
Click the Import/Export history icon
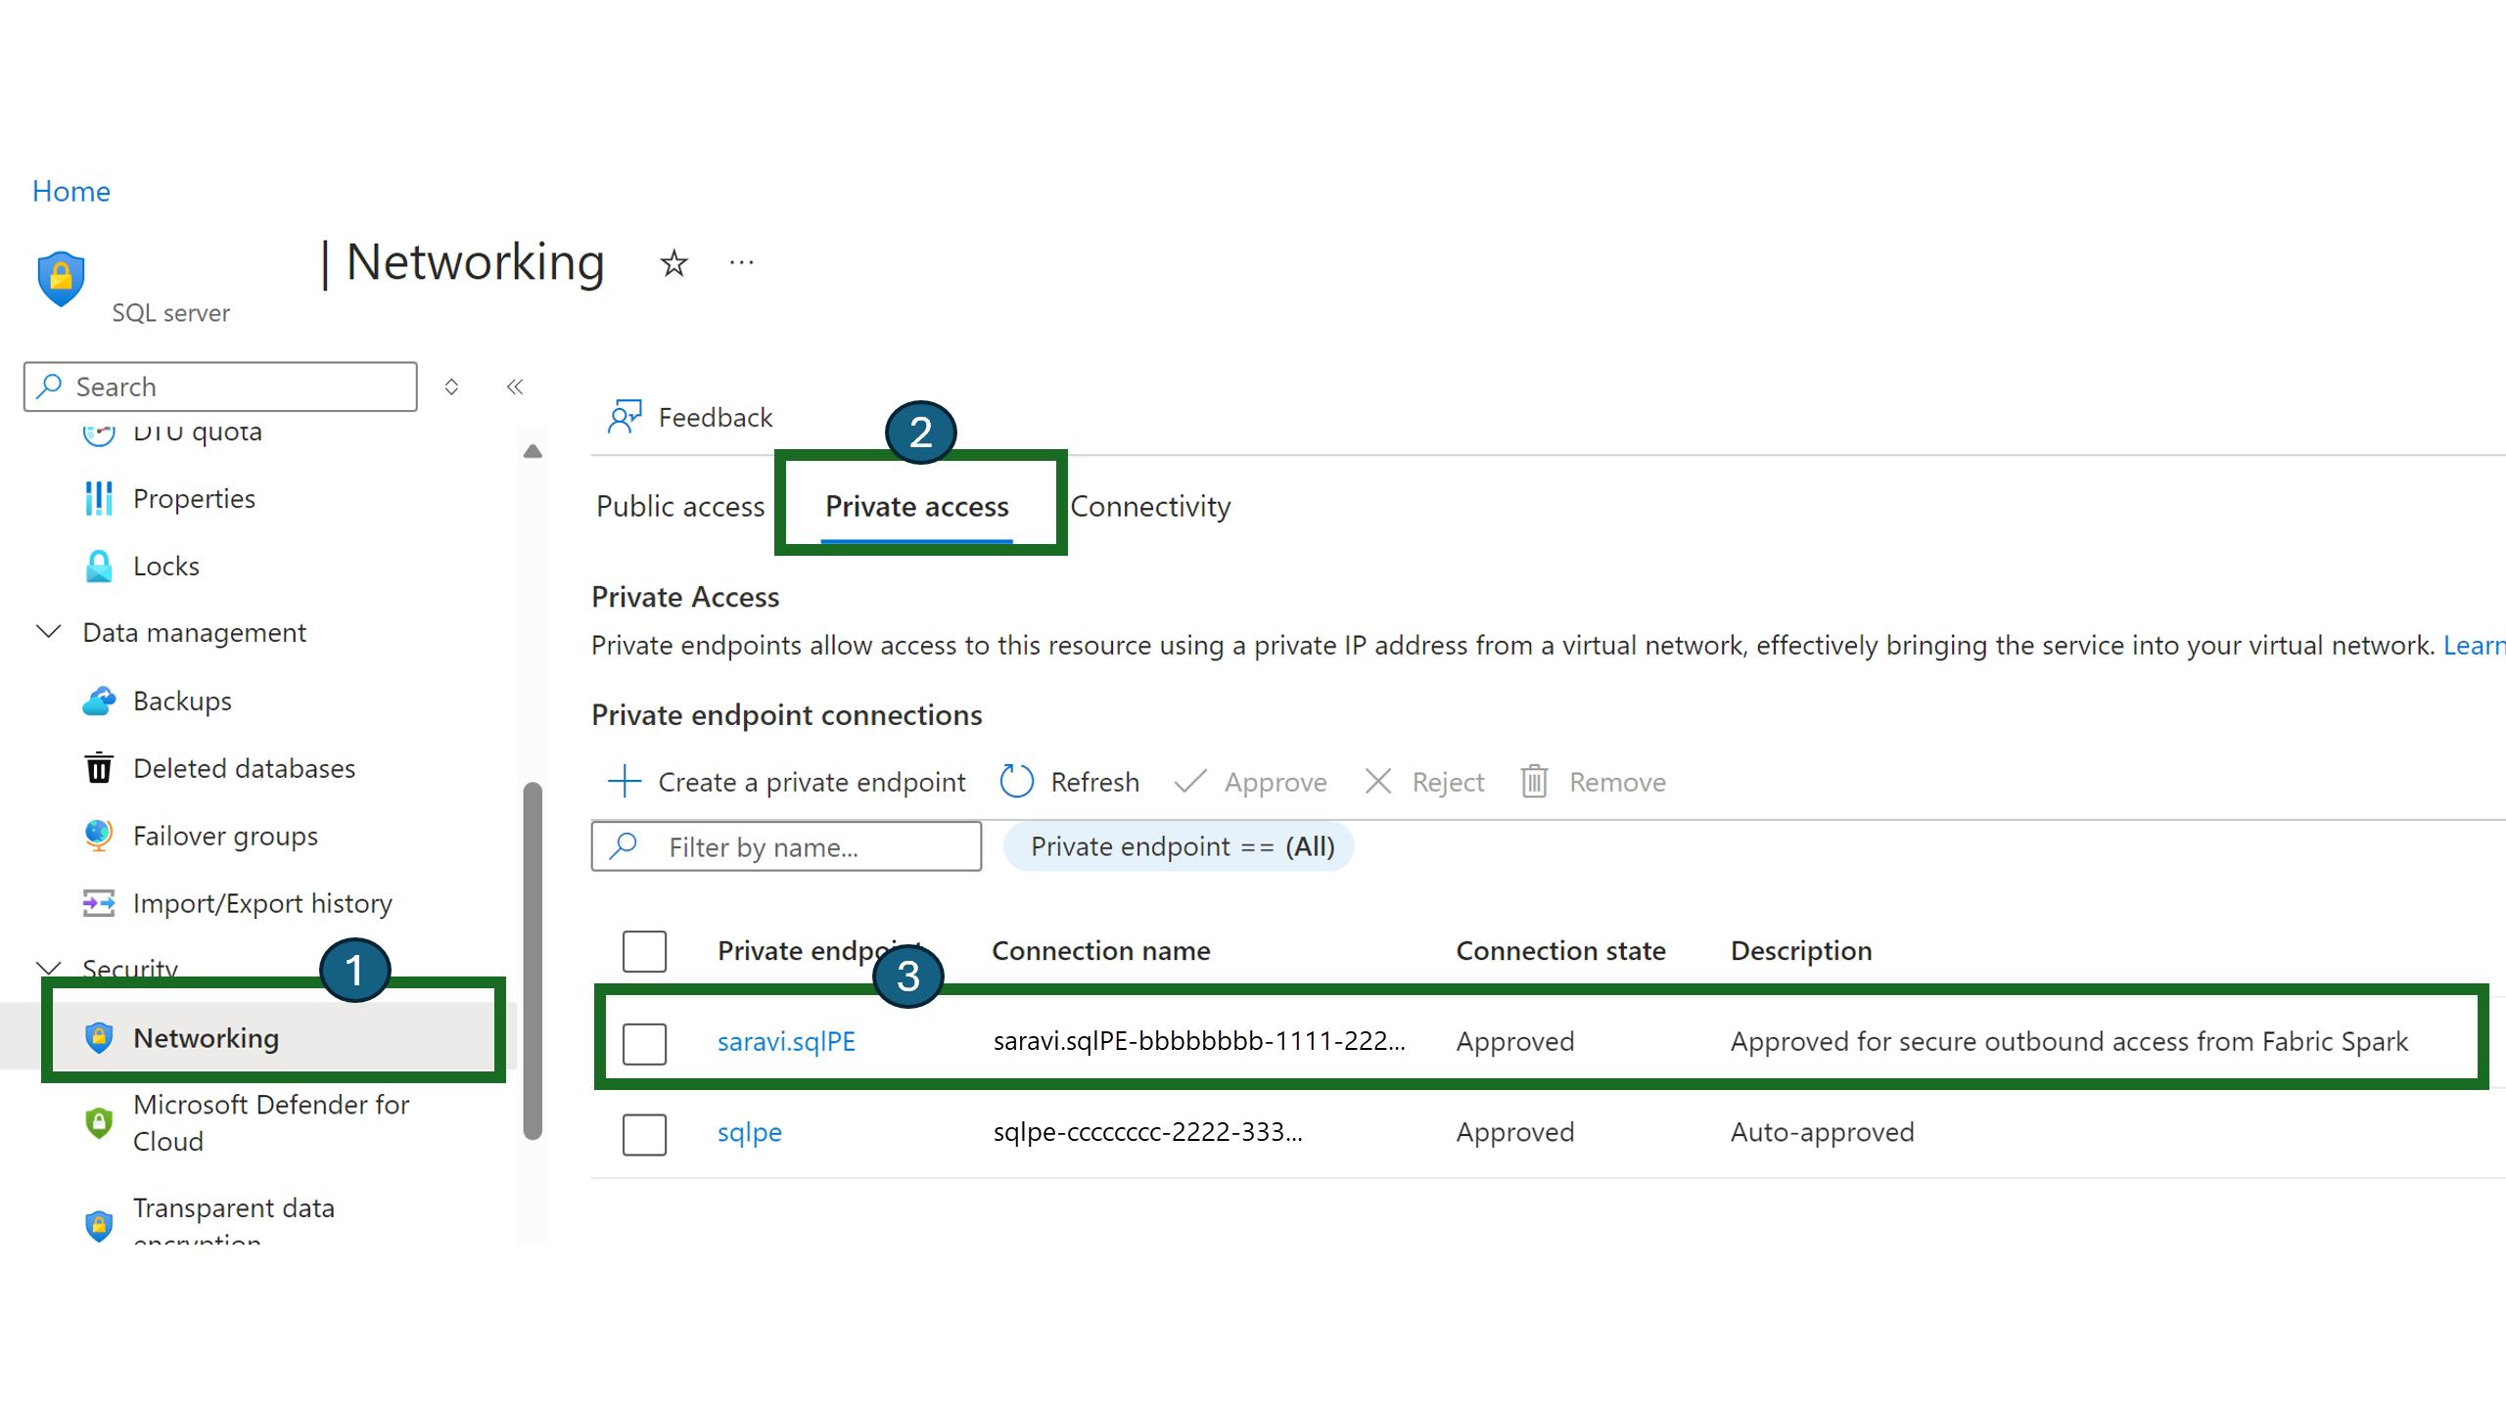95,901
